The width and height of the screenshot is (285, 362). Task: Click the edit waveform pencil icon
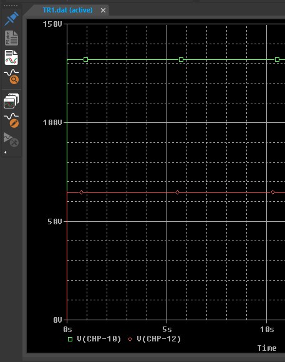[x=11, y=120]
